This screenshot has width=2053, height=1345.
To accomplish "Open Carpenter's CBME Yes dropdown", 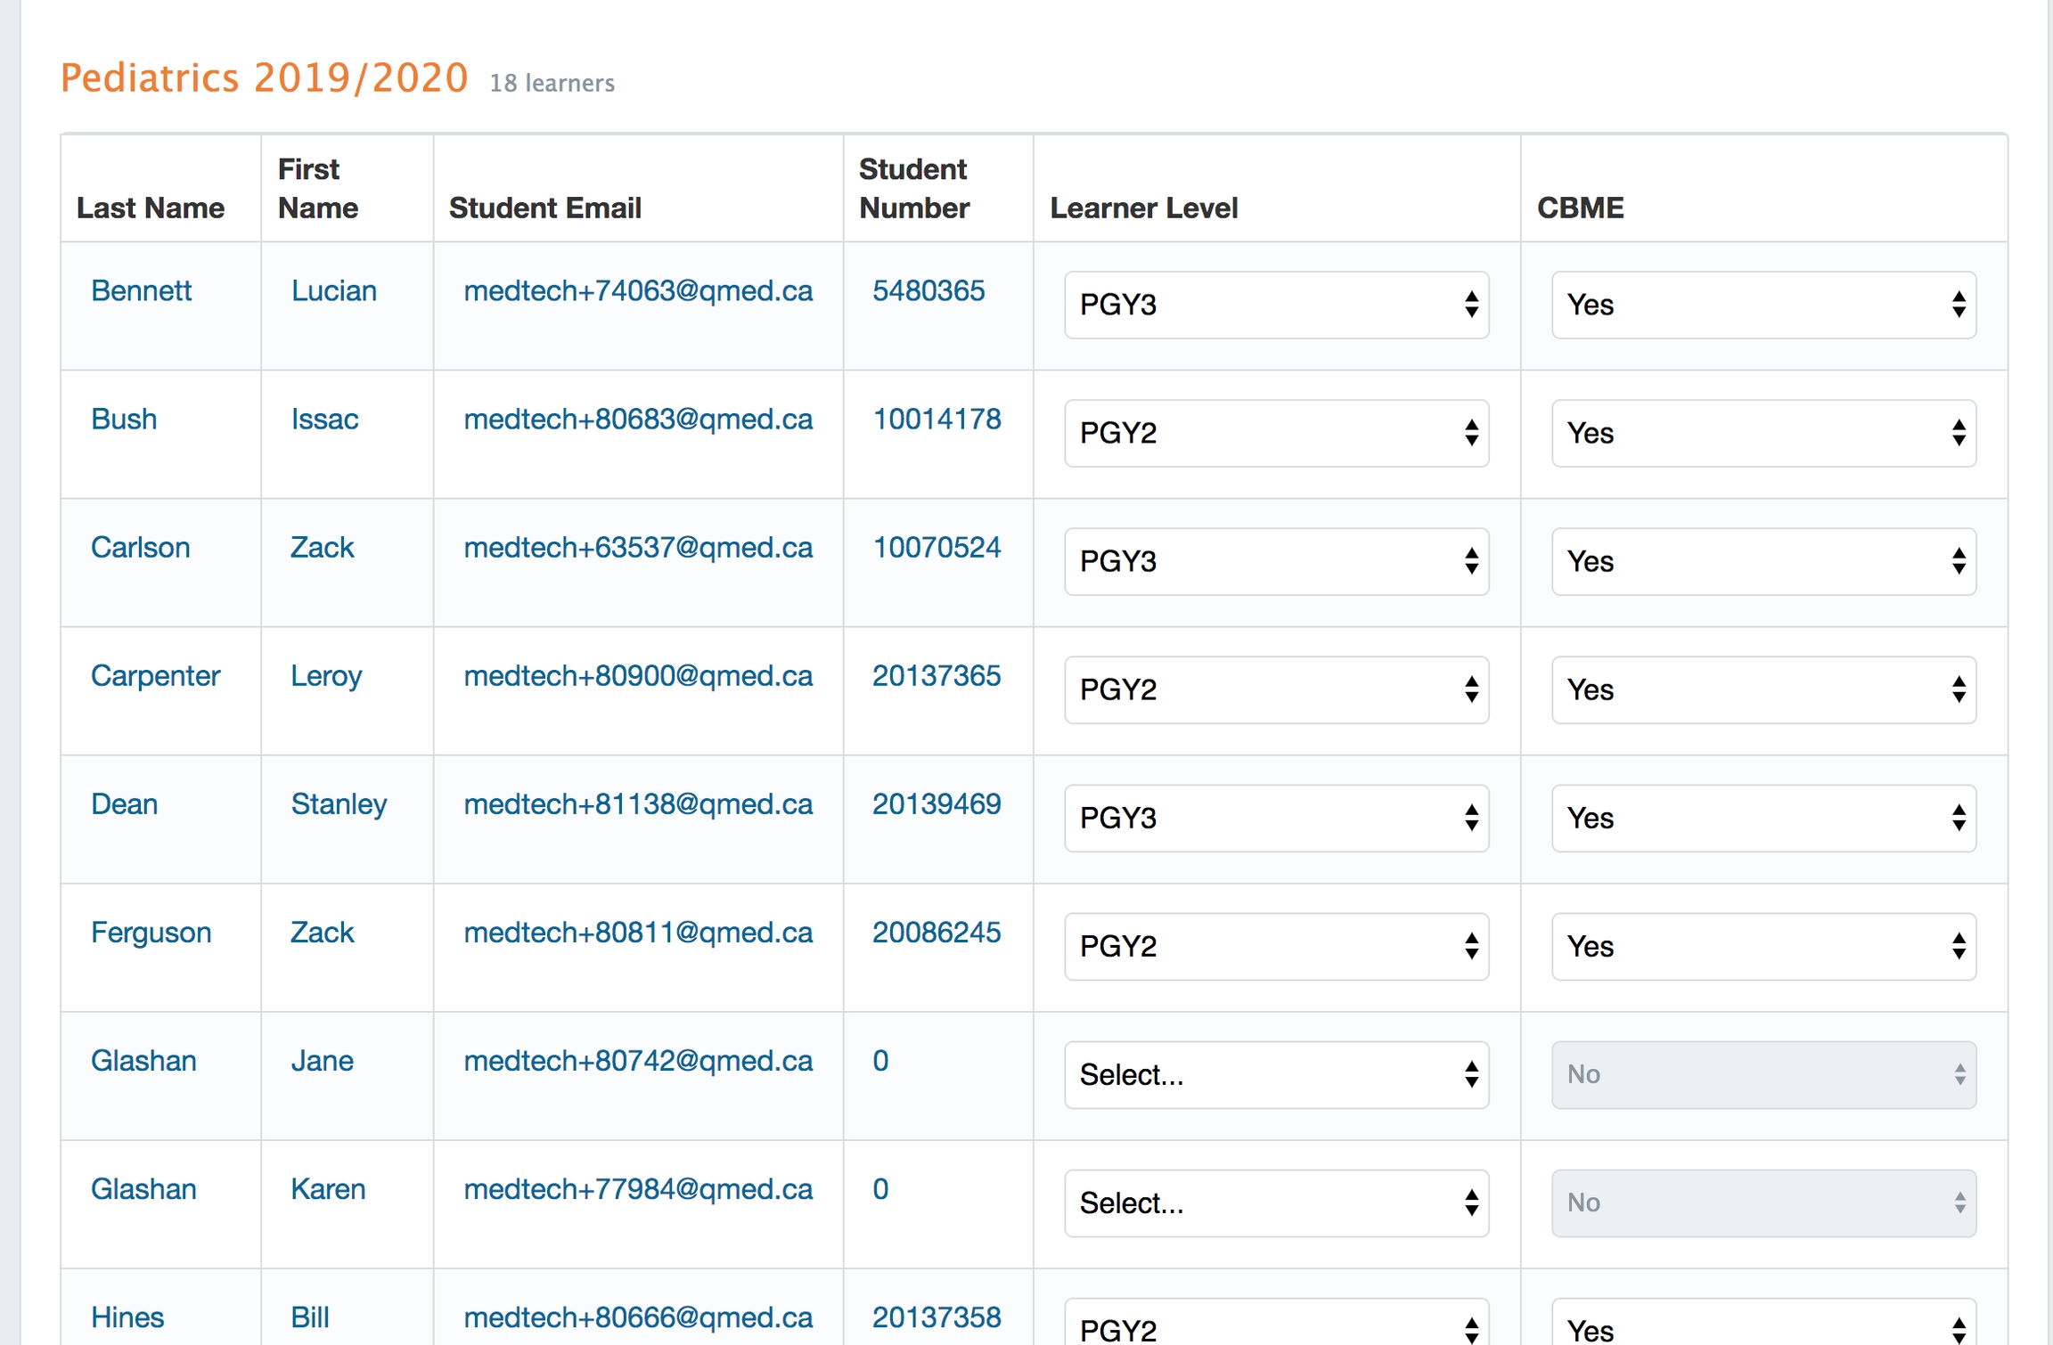I will click(x=1763, y=689).
